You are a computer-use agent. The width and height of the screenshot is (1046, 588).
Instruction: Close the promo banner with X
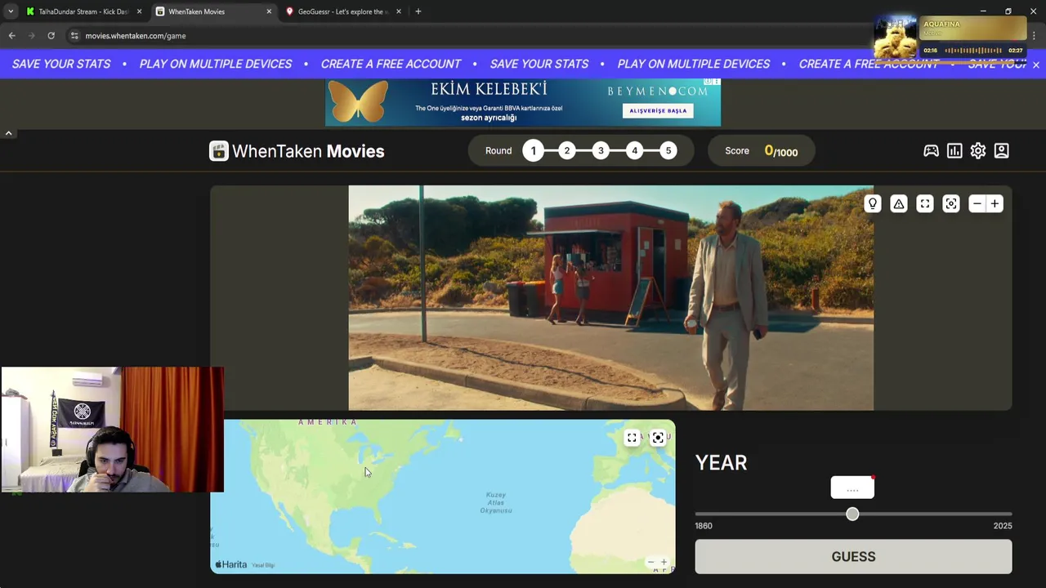(x=1035, y=65)
